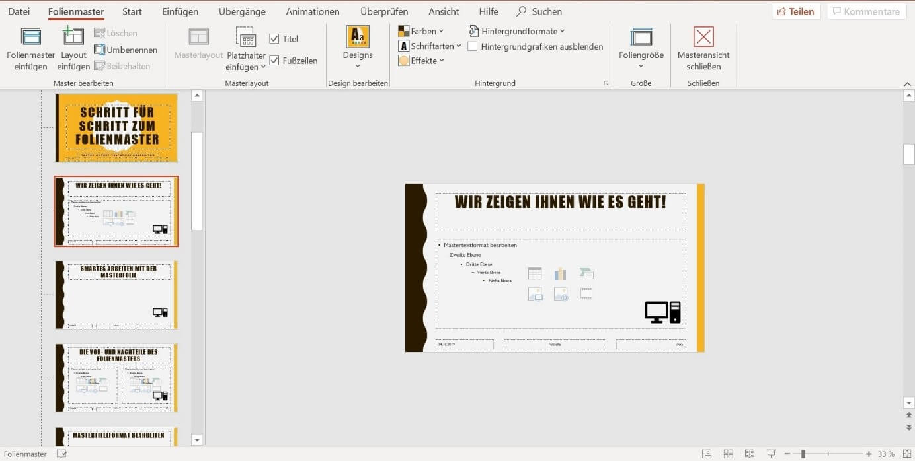The width and height of the screenshot is (915, 461).
Task: Click zoom percentage 33 %
Action: click(886, 454)
